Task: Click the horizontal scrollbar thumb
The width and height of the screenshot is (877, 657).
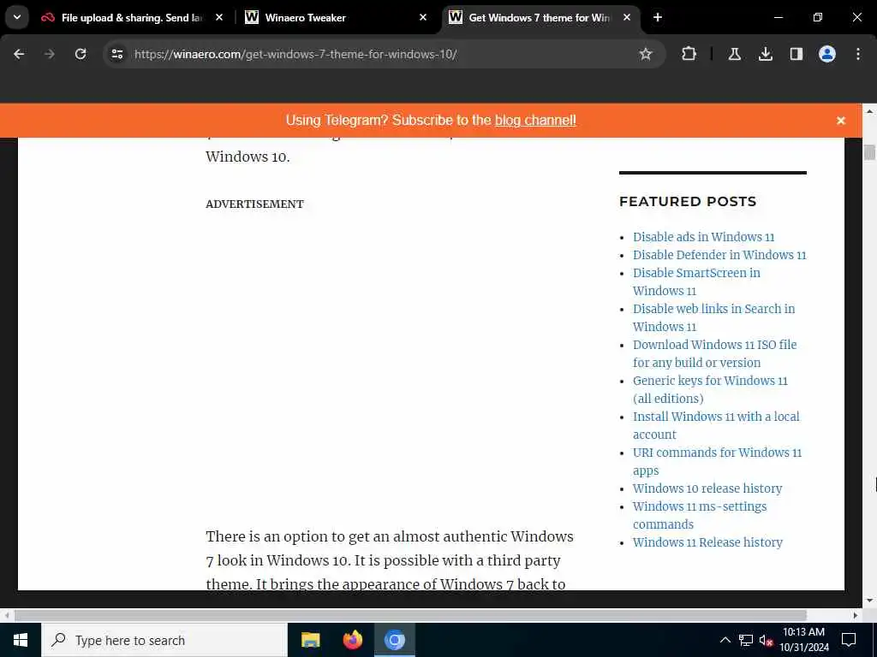Action: click(x=410, y=615)
